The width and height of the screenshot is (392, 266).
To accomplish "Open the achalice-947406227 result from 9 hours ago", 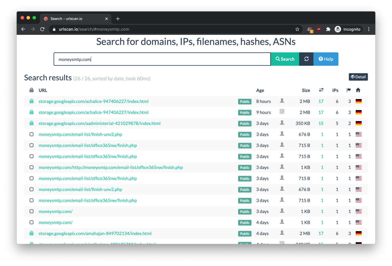I will 93,112.
